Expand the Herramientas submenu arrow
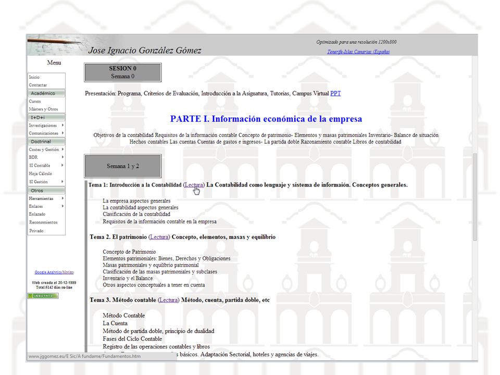The width and height of the screenshot is (500, 375). pos(63,198)
